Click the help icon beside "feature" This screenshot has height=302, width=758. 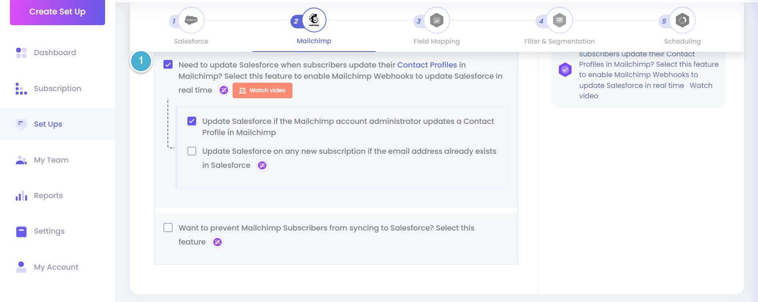[217, 242]
